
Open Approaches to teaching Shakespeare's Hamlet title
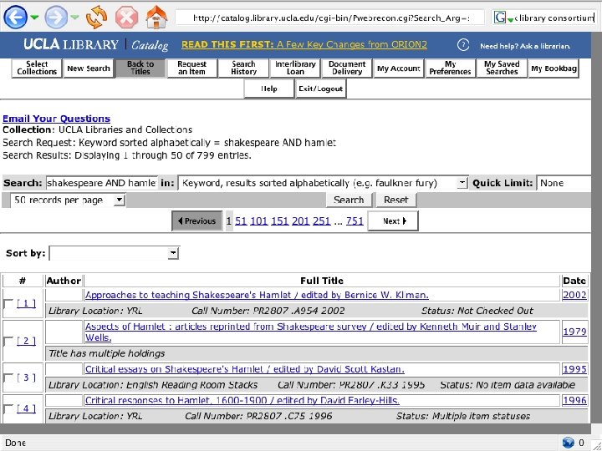pos(257,295)
